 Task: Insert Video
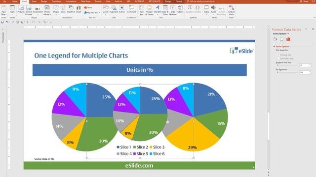(x=206, y=9)
